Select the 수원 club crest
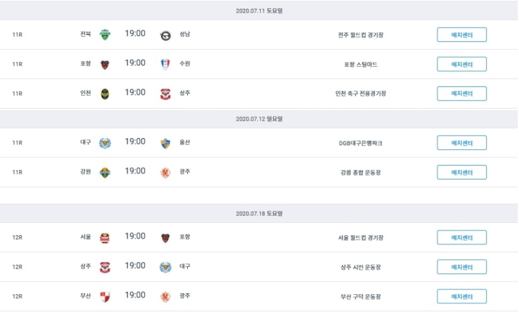Viewport: 519px width, 313px height. 165,64
